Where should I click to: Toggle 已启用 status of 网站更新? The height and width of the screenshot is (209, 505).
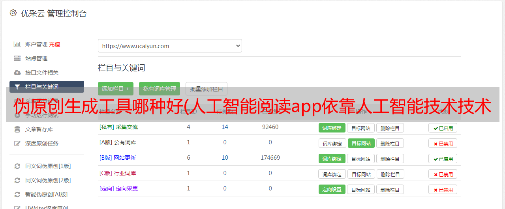pos(443,159)
